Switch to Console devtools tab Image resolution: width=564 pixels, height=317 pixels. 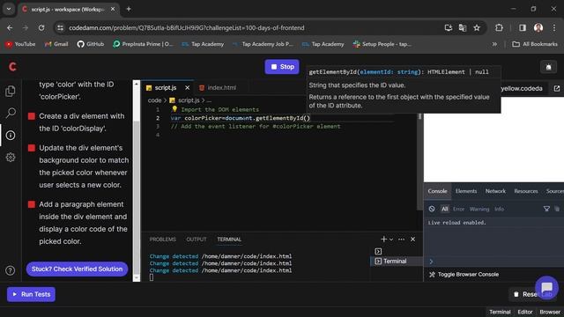pyautogui.click(x=437, y=191)
